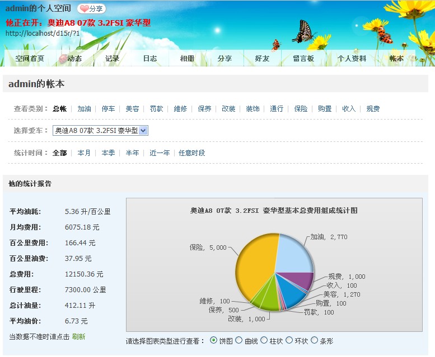Open the 个人资料 tab
Viewport: 435px width, 357px height.
tap(352, 59)
